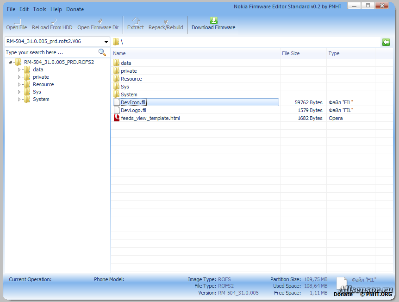Select DevLogo.fil in the file list
399x302 pixels.
point(133,110)
